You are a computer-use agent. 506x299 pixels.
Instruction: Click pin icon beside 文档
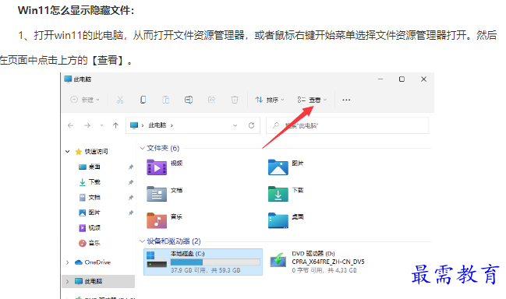coord(131,198)
